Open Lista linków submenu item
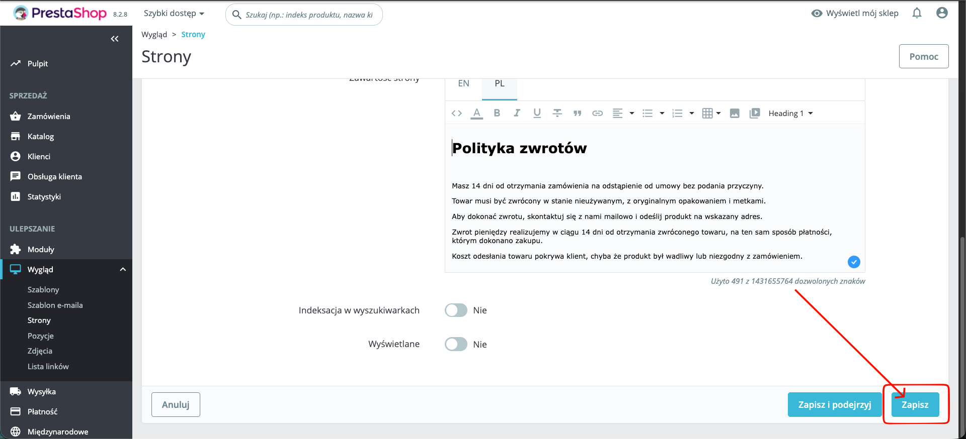This screenshot has width=966, height=439. pos(48,366)
